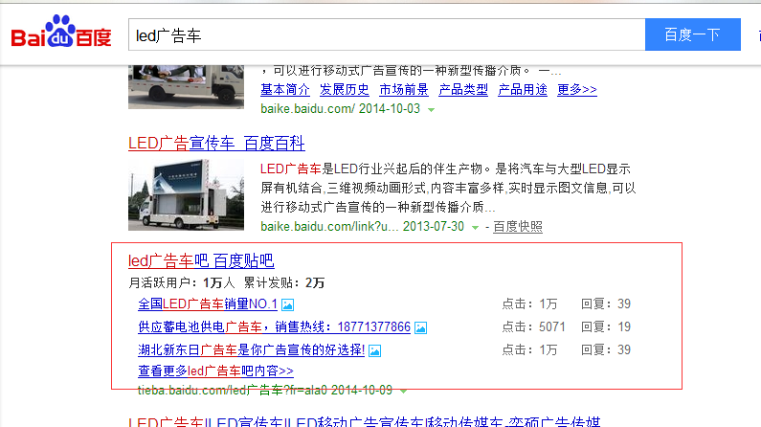The height and width of the screenshot is (427, 761).
Task: Click image icon after the 销售热线 post
Action: coord(420,327)
